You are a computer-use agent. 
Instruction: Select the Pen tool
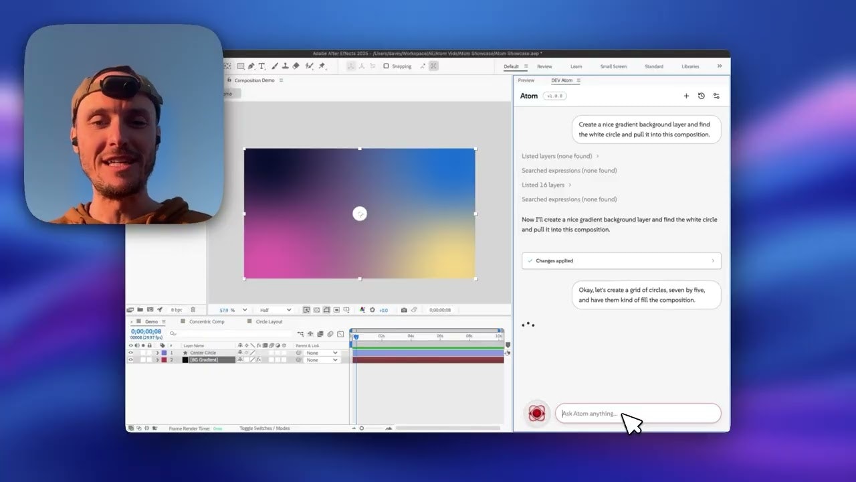(251, 66)
